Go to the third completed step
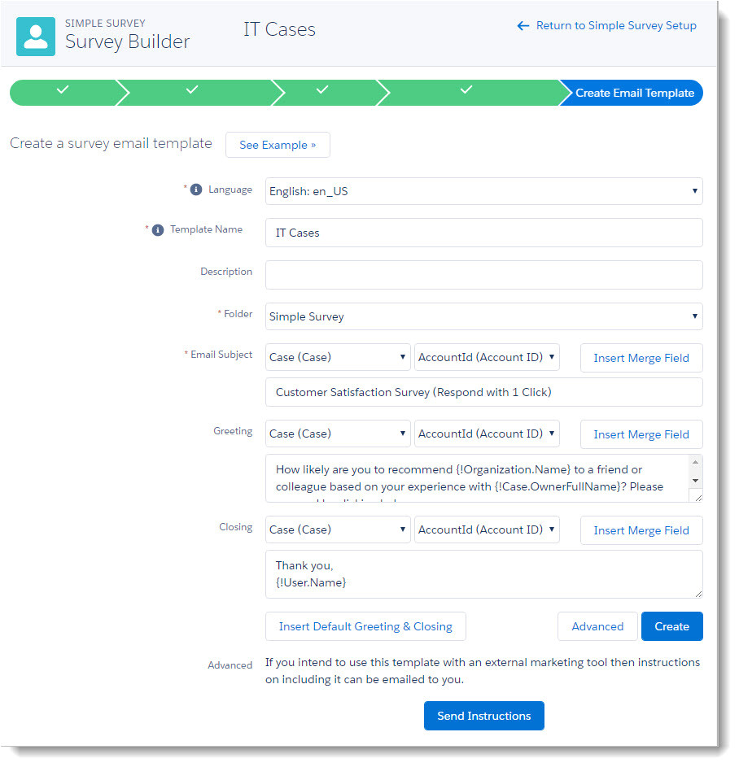The image size is (739, 767). click(x=322, y=91)
